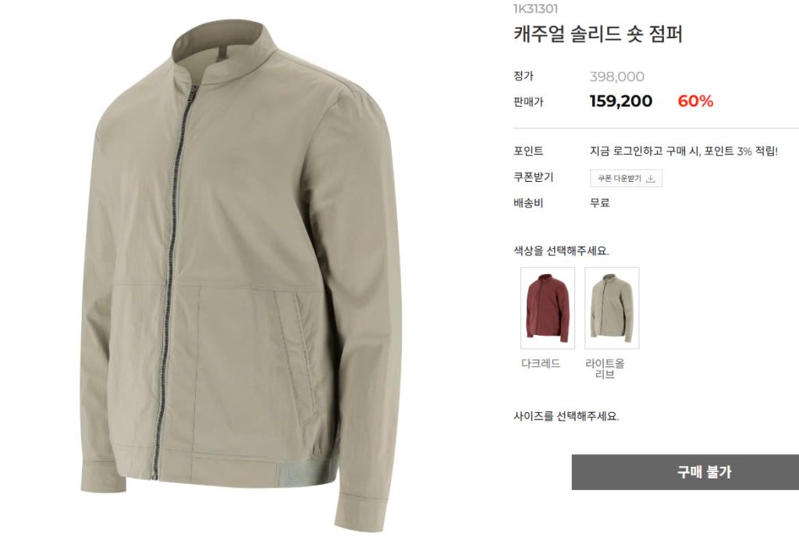Select the dark red jacket color thumbnail
This screenshot has height=544, width=799.
pyautogui.click(x=548, y=308)
